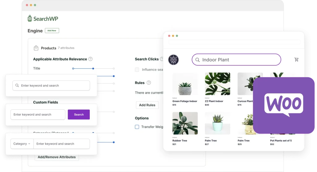Toggle the Influence search results checkbox

(x=137, y=69)
